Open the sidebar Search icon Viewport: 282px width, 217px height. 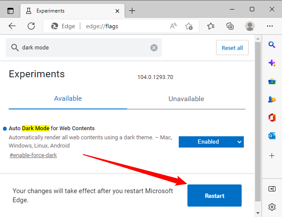(x=272, y=44)
